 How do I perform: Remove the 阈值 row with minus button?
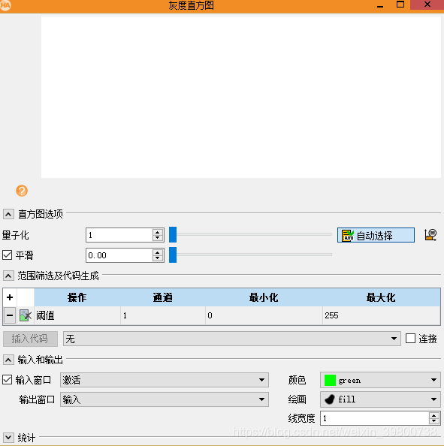pos(10,315)
